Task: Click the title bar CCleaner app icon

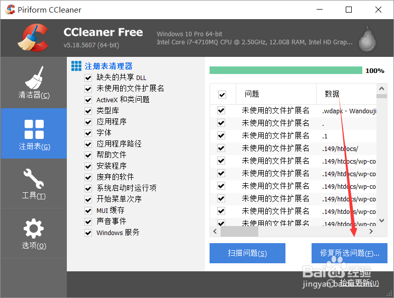Action: point(10,10)
